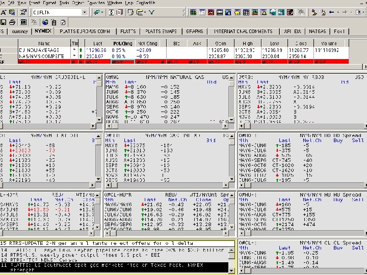Click the white list object icon

pos(202,12)
